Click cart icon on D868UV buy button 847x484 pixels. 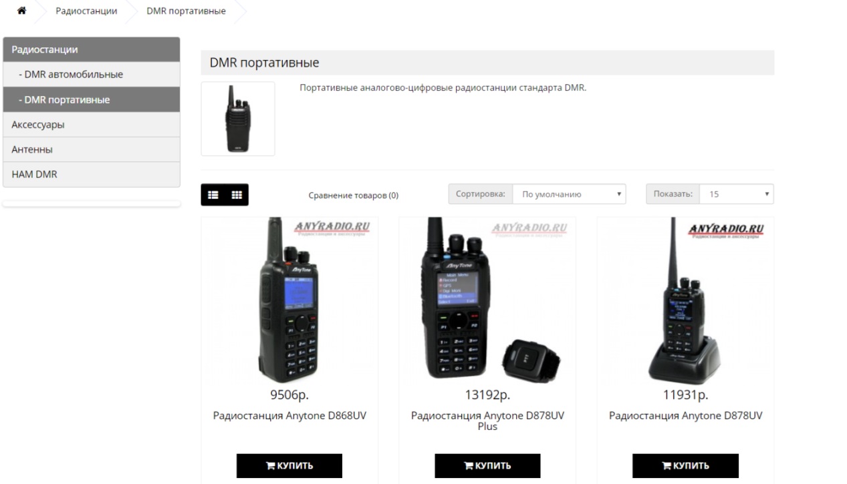(x=271, y=466)
